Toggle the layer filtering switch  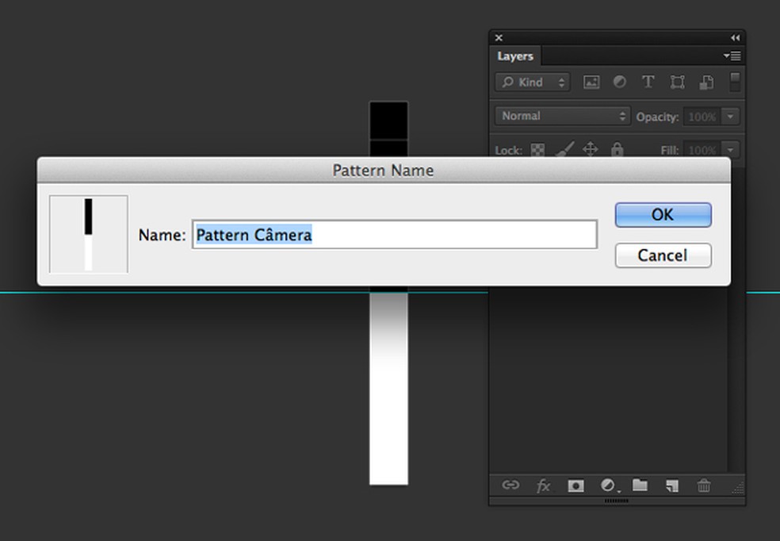click(735, 82)
